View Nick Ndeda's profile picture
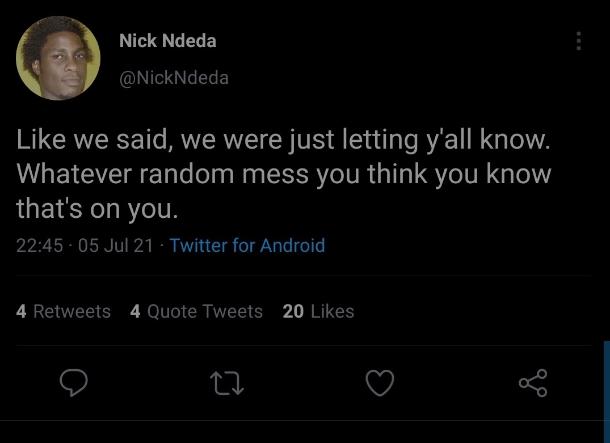The width and height of the screenshot is (610, 443). pyautogui.click(x=58, y=58)
